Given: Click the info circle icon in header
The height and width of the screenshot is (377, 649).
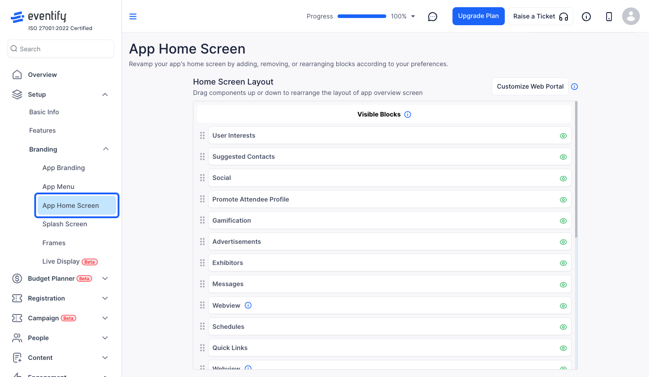Looking at the screenshot, I should tap(586, 17).
